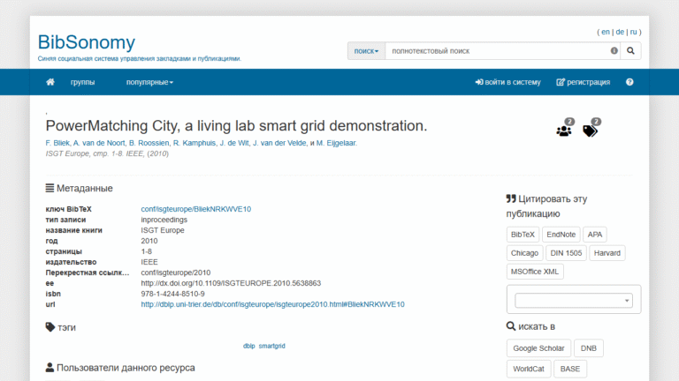Click the DOI link under ee
Viewport: 679px width, 381px height.
pos(231,283)
